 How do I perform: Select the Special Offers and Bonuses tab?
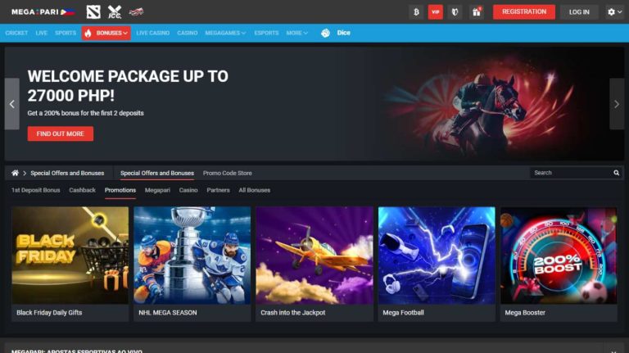157,173
